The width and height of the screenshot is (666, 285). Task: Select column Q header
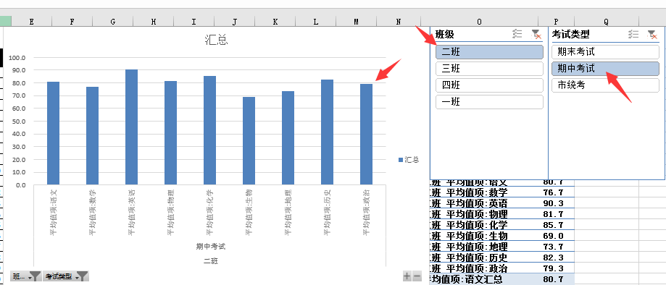pos(606,22)
